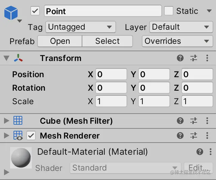
Task: Click the Mesh Renderer component header
Action: tap(70, 136)
